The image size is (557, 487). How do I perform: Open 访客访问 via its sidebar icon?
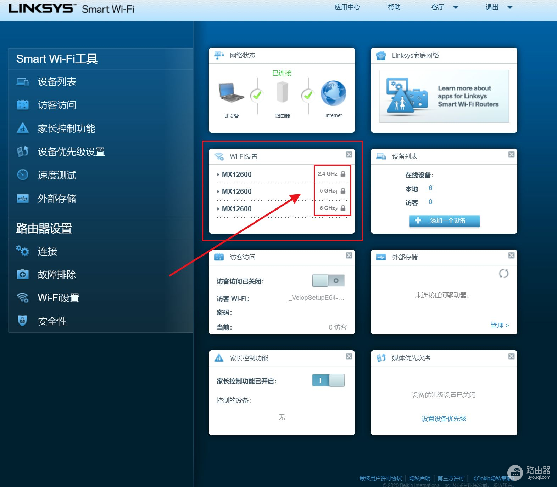tap(23, 105)
